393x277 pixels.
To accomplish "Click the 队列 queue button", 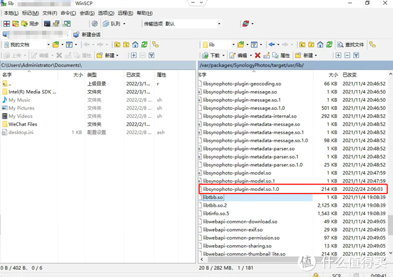I will pos(112,24).
